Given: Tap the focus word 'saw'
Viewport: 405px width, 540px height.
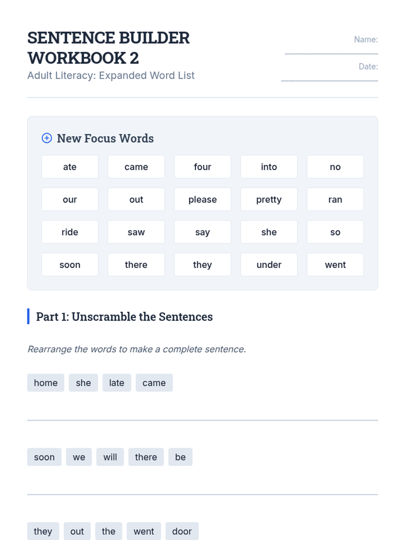Looking at the screenshot, I should coord(136,232).
